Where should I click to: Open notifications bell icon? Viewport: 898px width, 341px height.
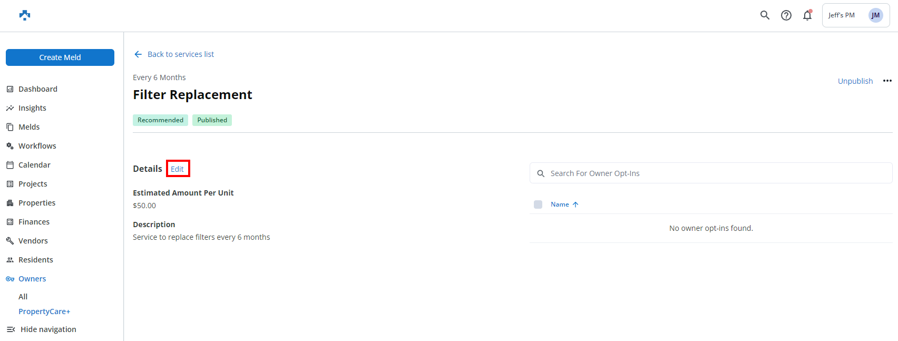[x=807, y=15]
